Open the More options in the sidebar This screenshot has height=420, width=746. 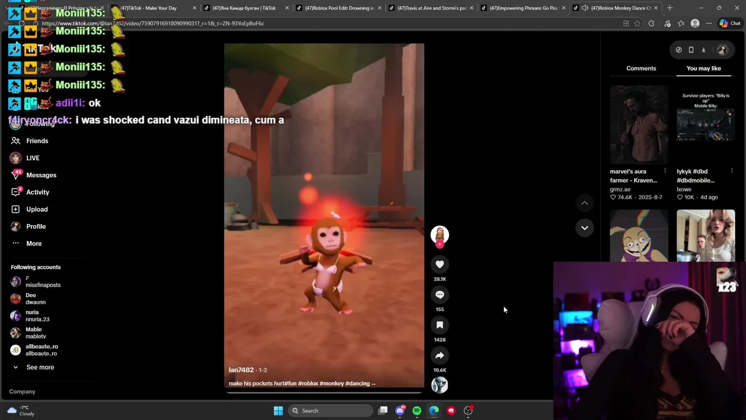click(x=34, y=243)
